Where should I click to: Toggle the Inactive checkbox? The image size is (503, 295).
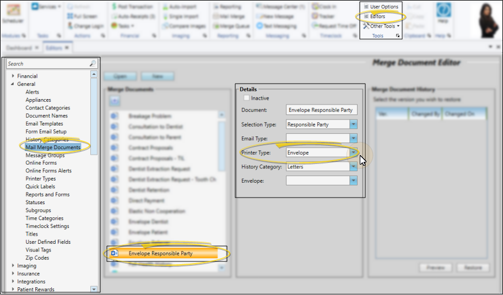[x=246, y=98]
